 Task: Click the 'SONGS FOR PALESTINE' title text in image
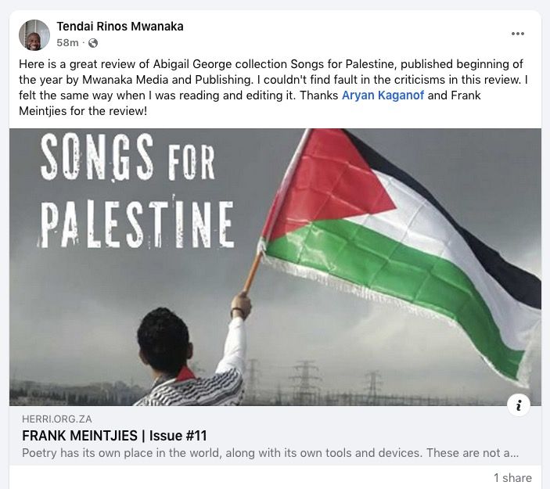133,194
